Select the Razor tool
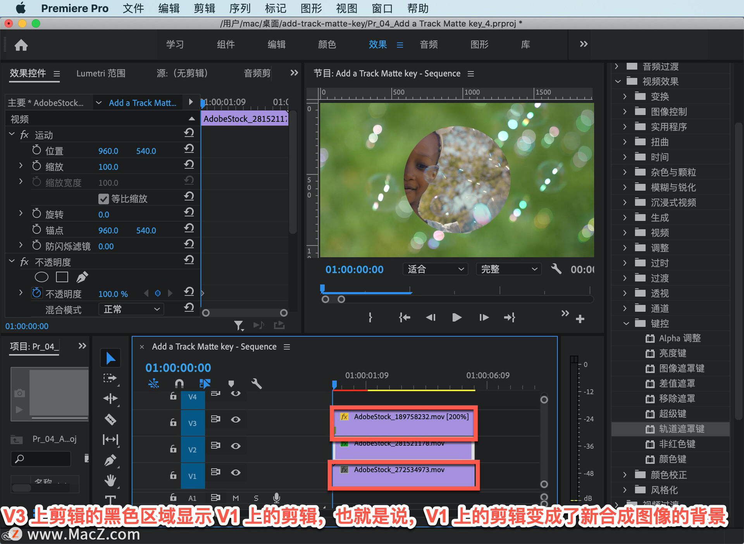Viewport: 744px width, 544px height. tap(110, 419)
